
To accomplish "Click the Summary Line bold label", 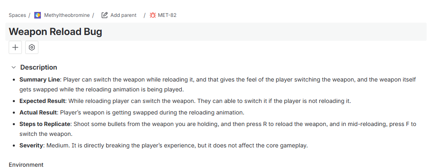I will point(40,79).
